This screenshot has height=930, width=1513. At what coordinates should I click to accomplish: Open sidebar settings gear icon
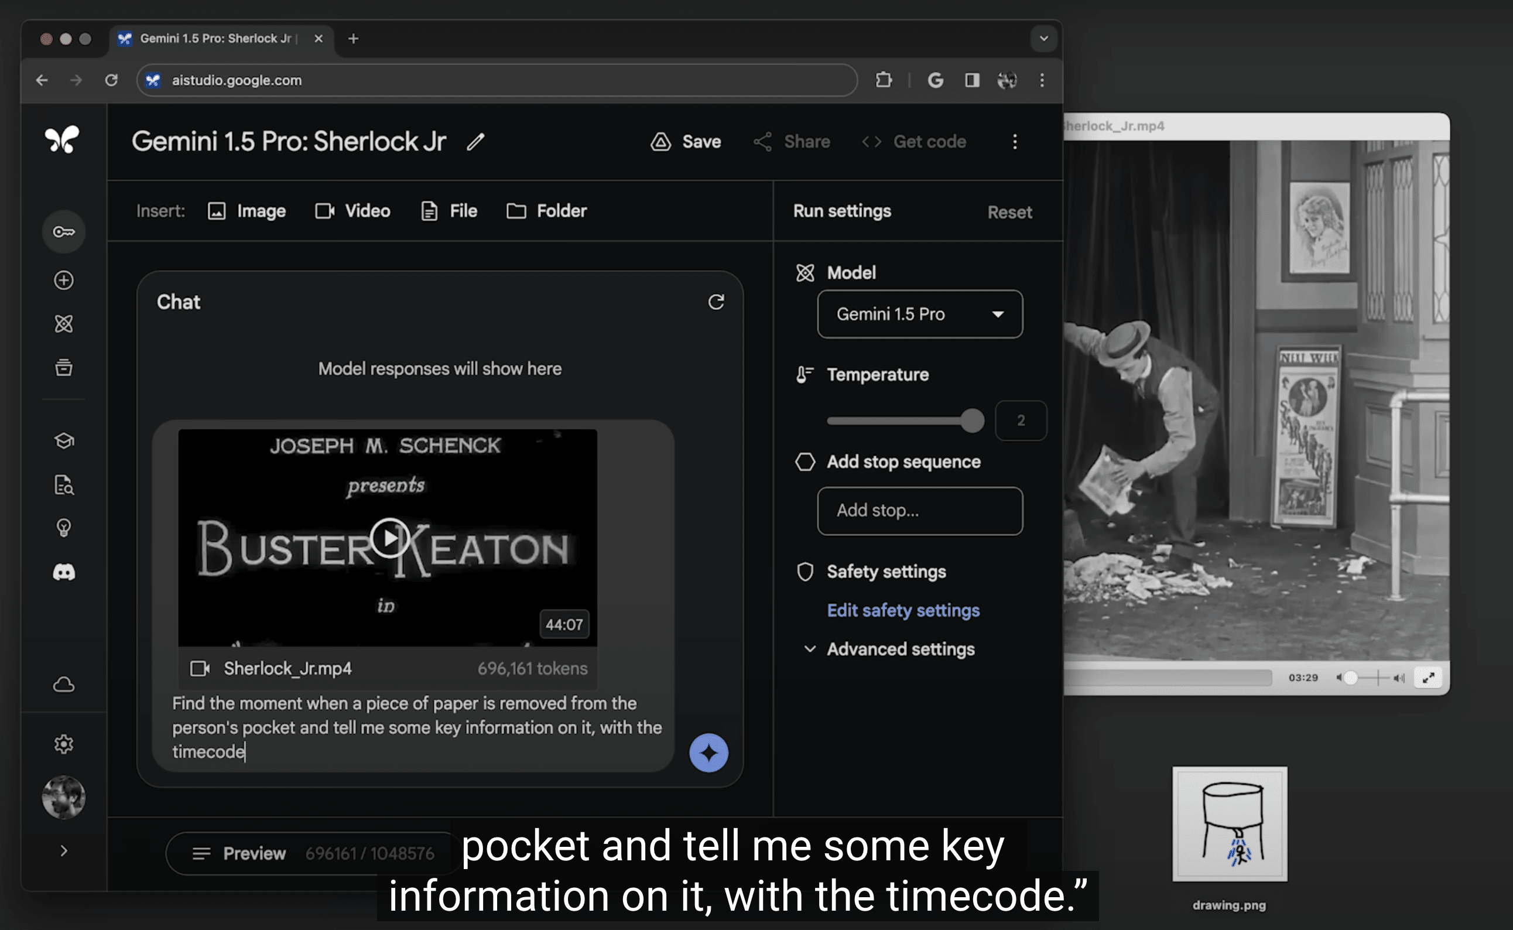point(63,744)
